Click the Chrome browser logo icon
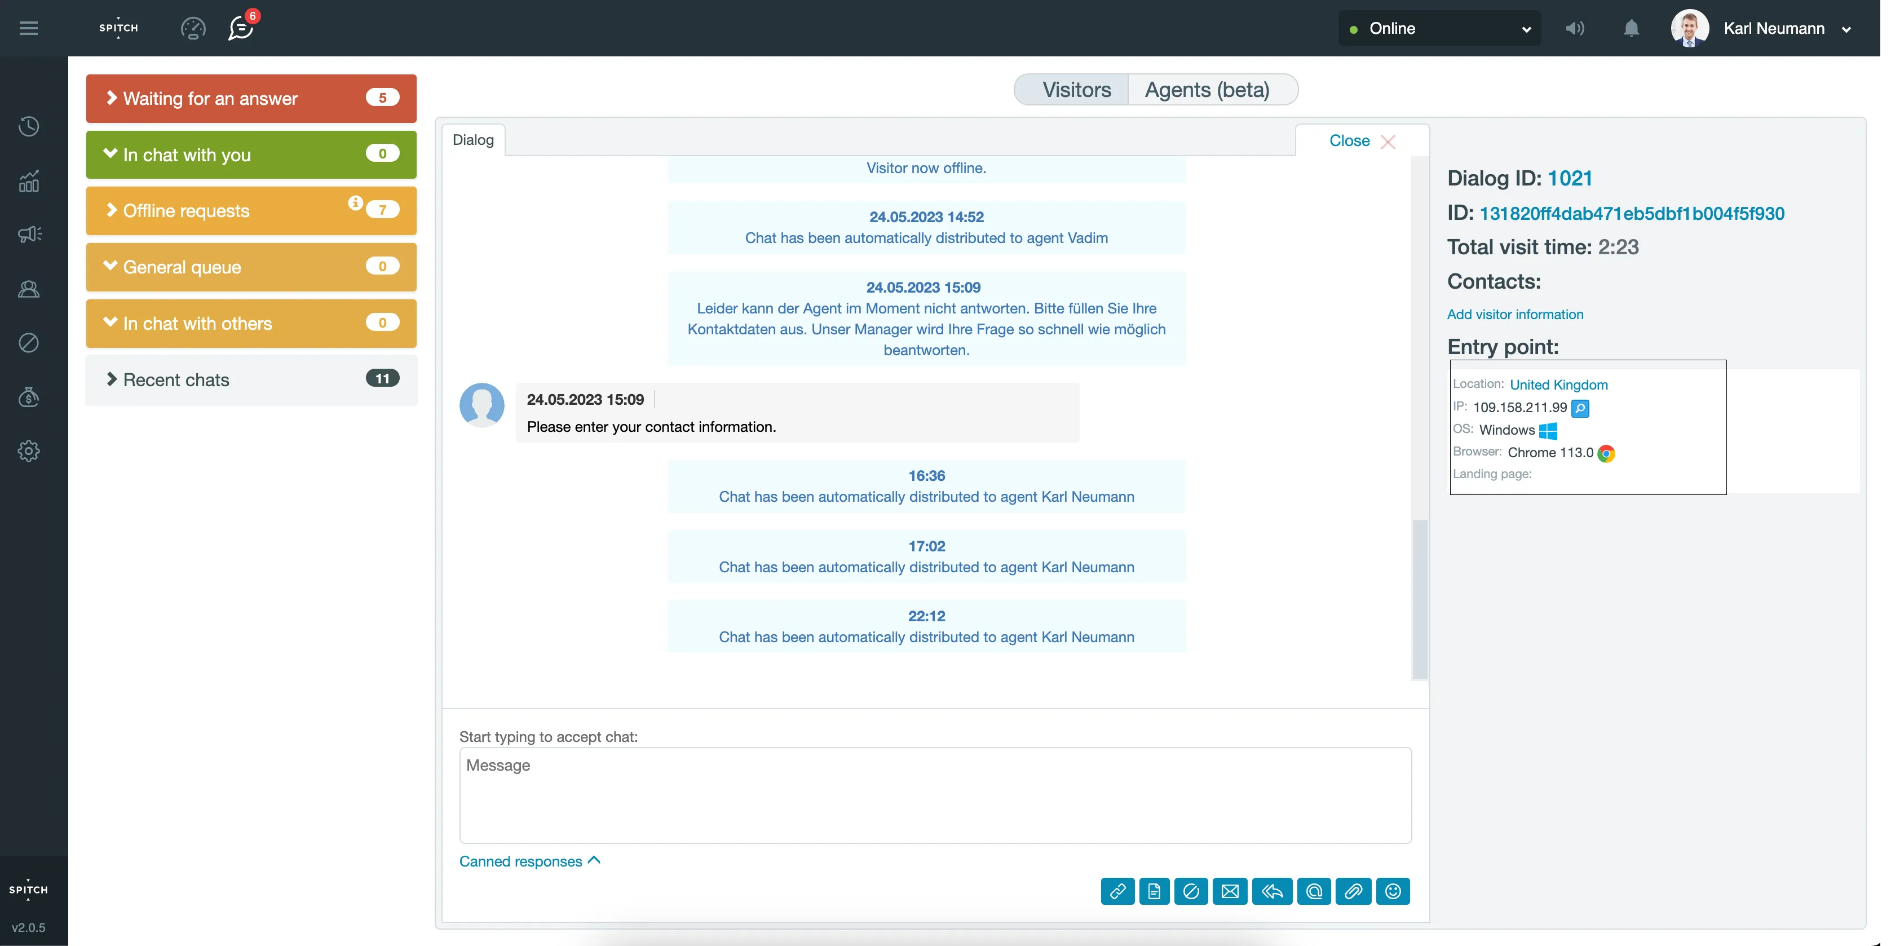Screen dimensions: 1891x946 click(x=1606, y=453)
